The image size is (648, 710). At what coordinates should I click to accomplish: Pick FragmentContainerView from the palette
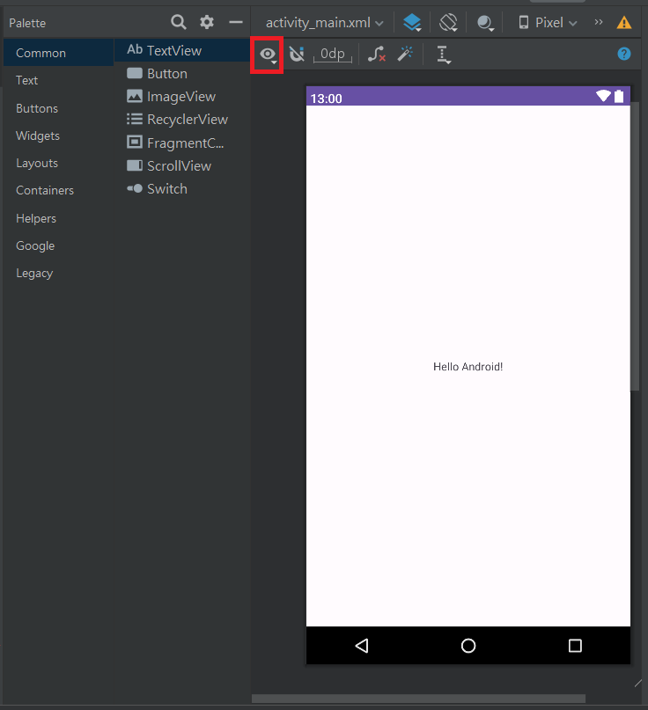click(x=182, y=143)
